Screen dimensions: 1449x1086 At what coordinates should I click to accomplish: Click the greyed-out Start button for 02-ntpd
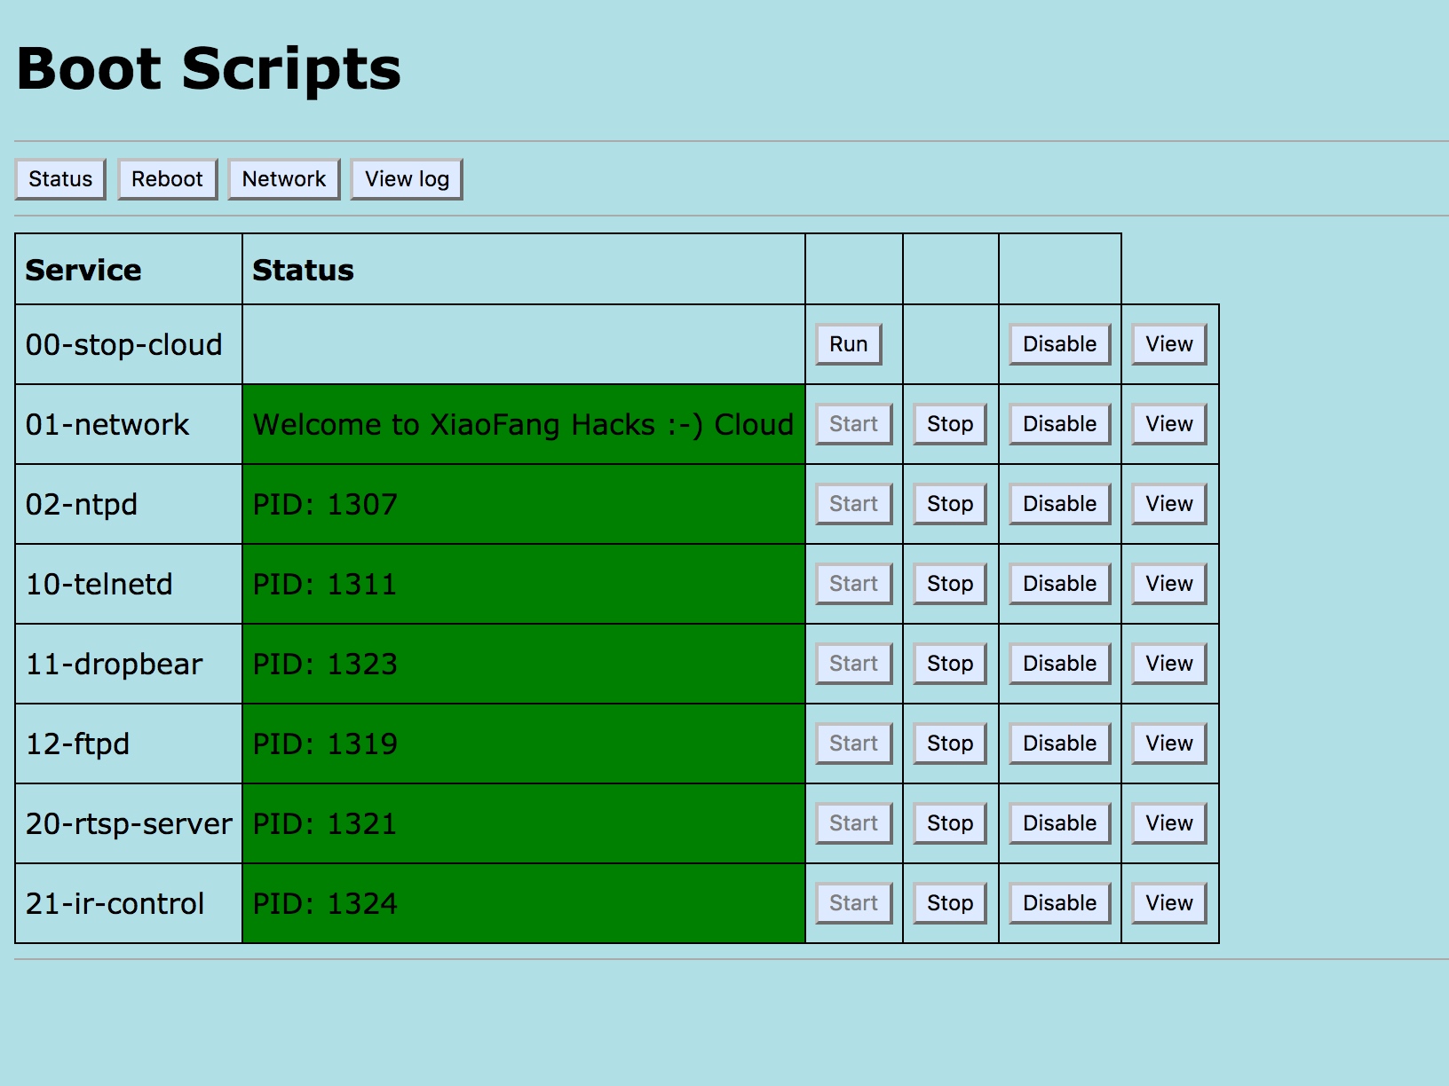click(854, 504)
